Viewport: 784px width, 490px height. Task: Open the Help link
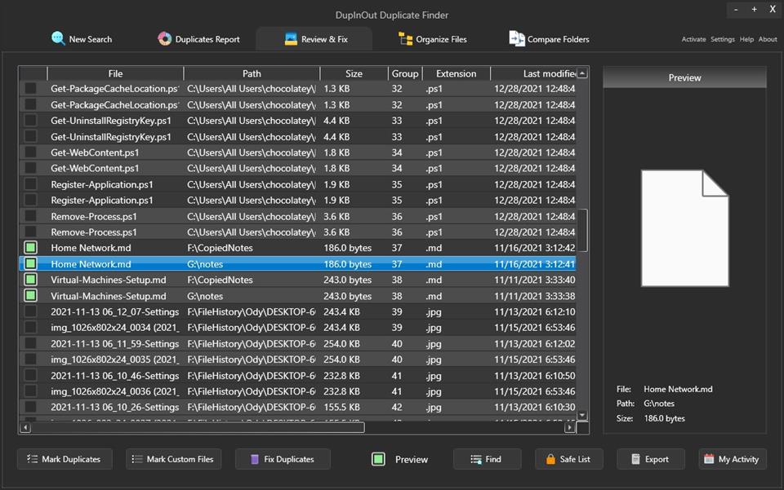tap(746, 39)
